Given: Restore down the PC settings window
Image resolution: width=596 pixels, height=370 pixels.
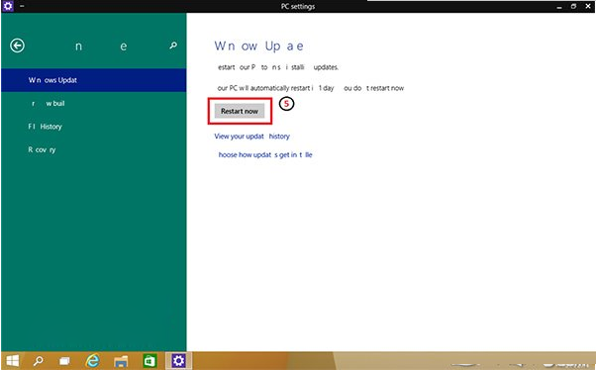Looking at the screenshot, I should [x=573, y=6].
